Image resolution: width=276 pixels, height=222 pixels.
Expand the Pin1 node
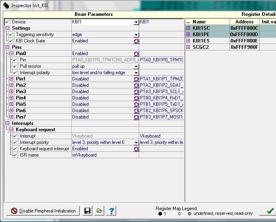click(11, 78)
